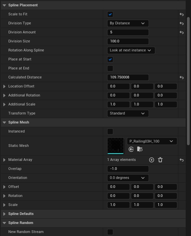
Task: Uncheck the Scale to Fit checkbox
Action: [110, 14]
